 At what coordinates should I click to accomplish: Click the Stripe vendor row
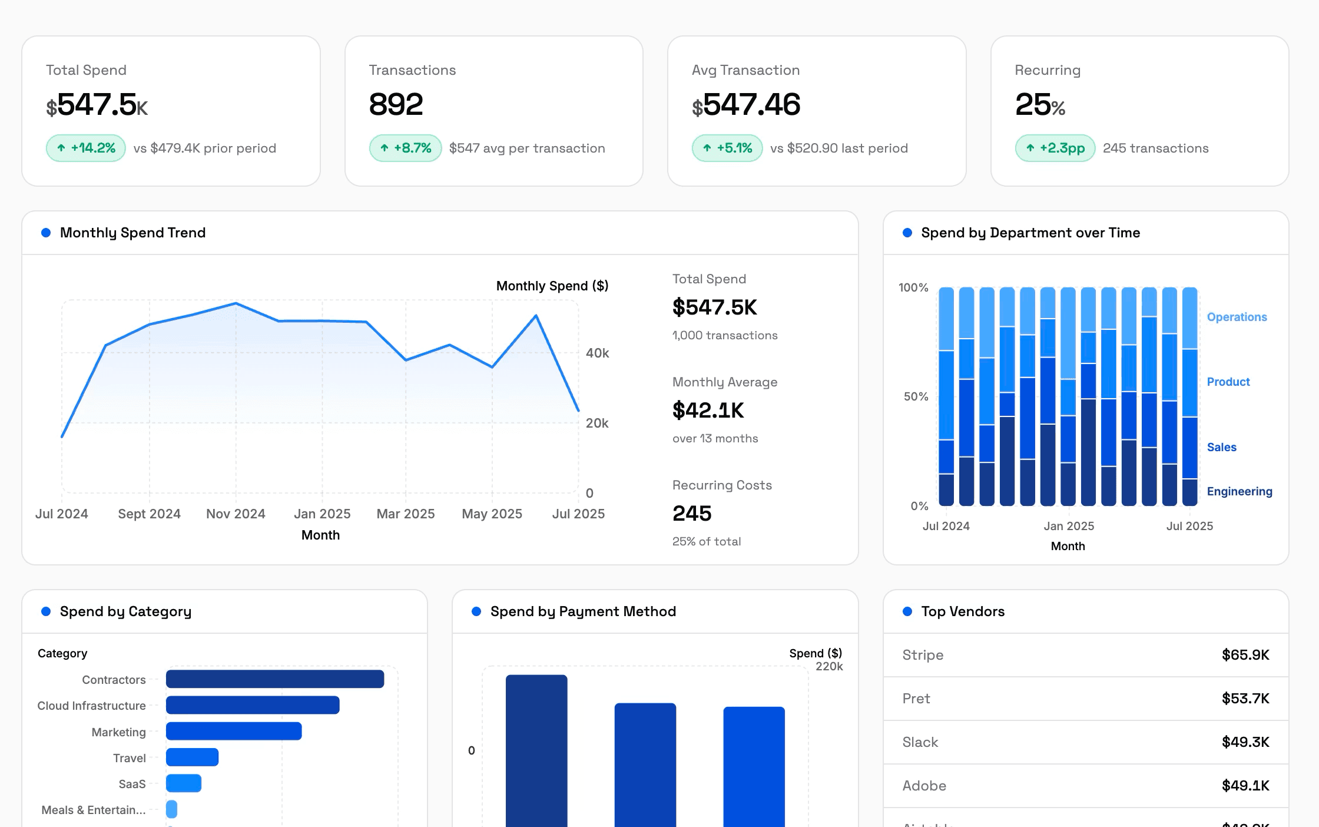1086,655
